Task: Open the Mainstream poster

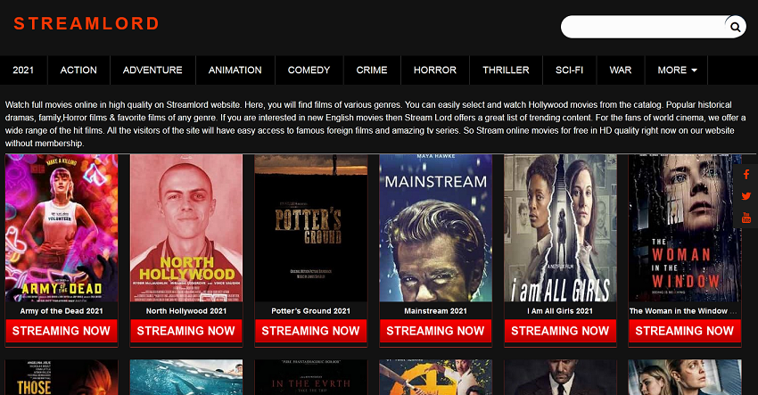Action: click(435, 227)
